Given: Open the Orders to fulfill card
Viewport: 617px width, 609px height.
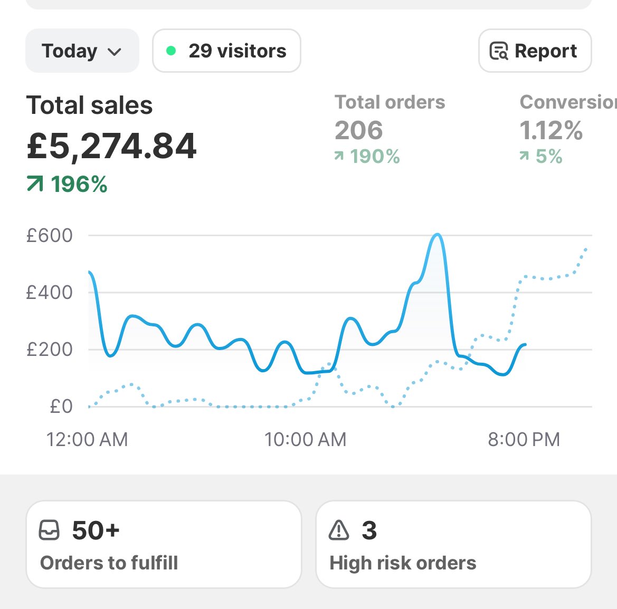Looking at the screenshot, I should 163,544.
